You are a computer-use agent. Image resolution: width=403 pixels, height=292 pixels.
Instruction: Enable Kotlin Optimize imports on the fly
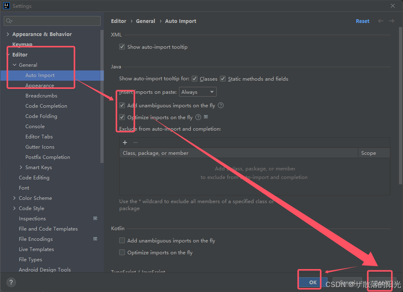122,252
